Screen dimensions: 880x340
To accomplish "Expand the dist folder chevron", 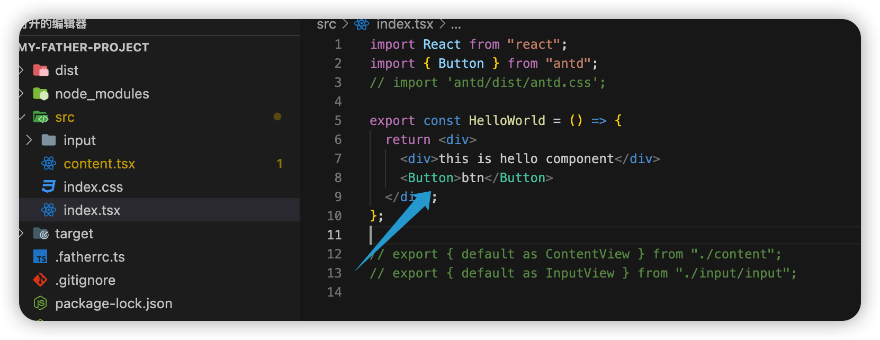I will (x=22, y=70).
